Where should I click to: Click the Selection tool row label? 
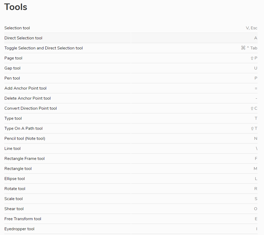pos(17,28)
